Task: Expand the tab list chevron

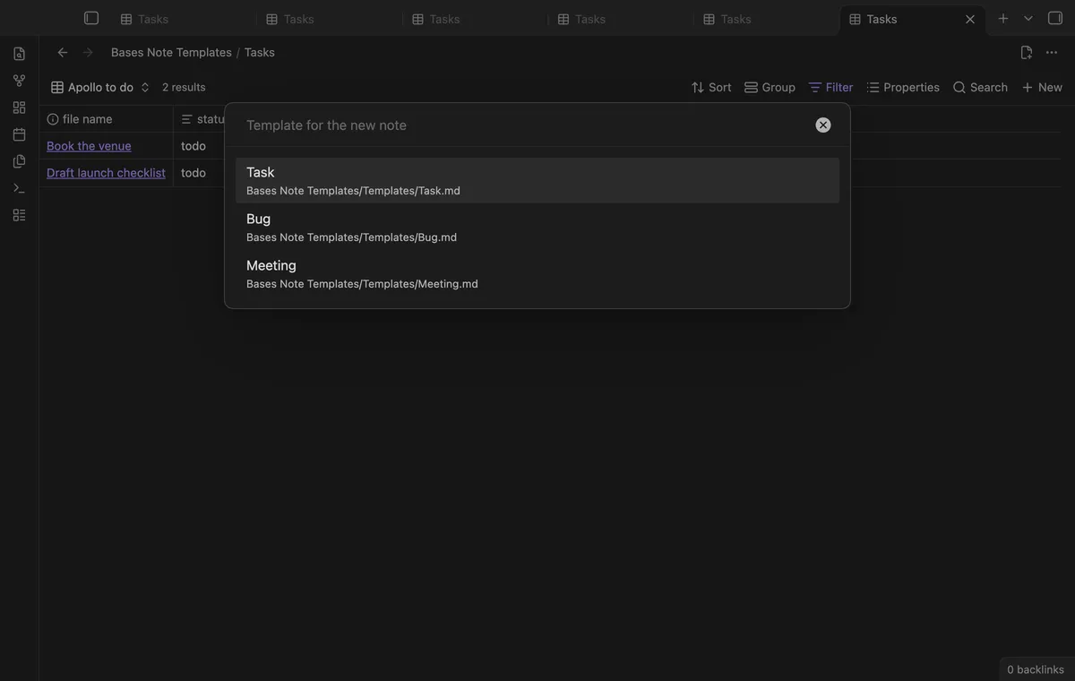Action: 1028,18
